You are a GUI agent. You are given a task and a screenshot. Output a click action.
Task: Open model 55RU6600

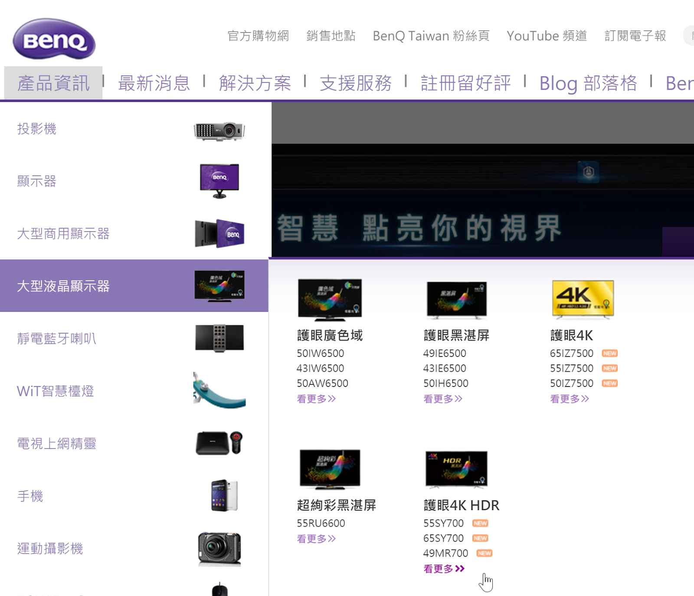click(321, 524)
